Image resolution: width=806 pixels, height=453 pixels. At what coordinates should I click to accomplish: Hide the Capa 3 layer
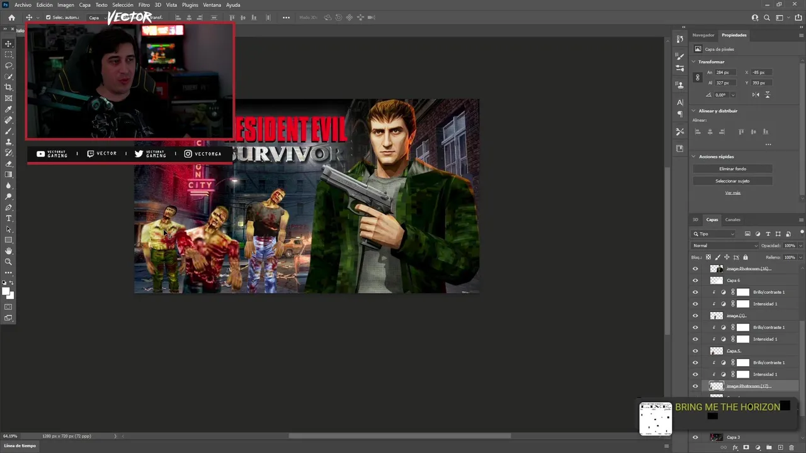[x=695, y=437]
